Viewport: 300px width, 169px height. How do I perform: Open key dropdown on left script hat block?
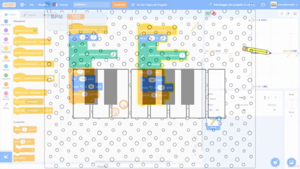coord(102,30)
